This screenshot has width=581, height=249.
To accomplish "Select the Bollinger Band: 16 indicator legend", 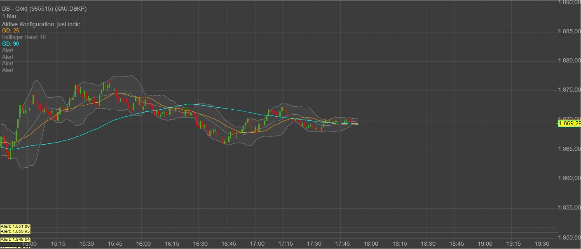I will point(24,37).
